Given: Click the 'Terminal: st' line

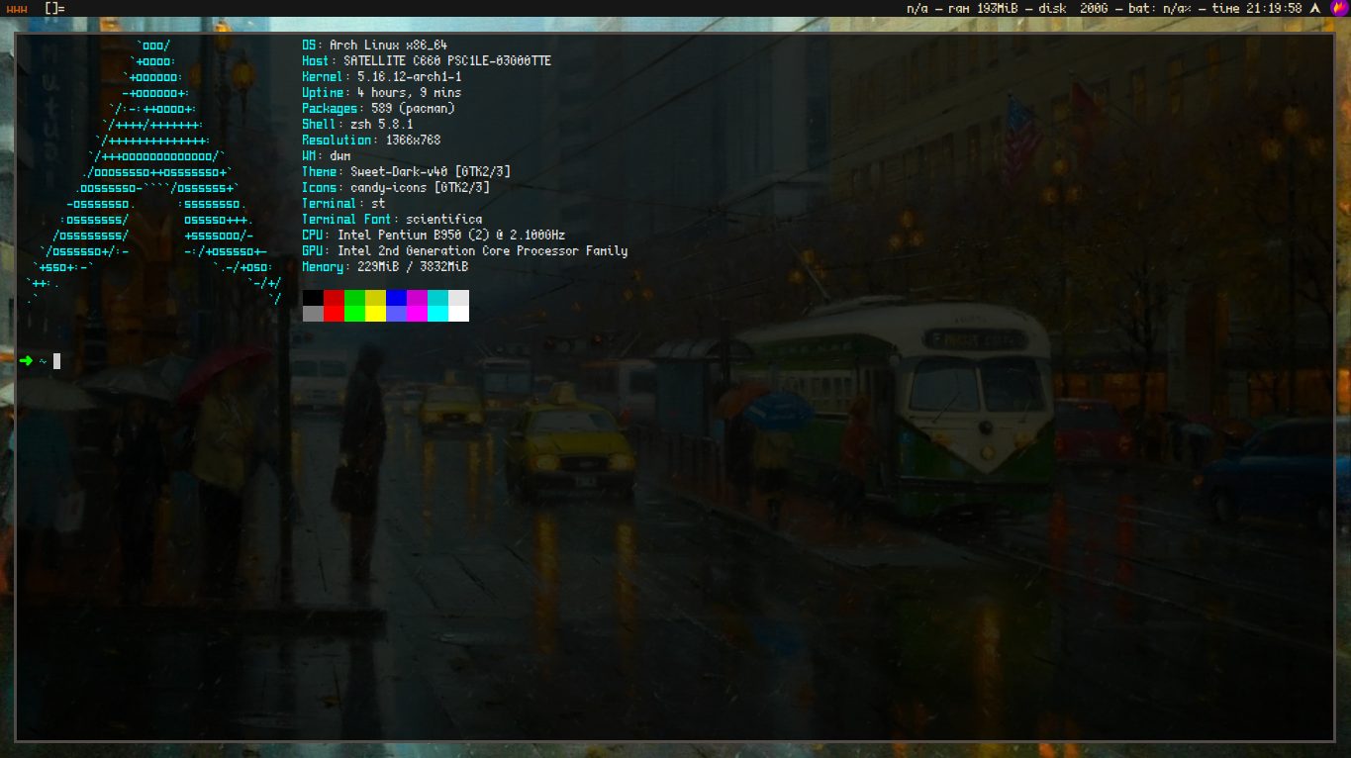Looking at the screenshot, I should click(x=343, y=204).
